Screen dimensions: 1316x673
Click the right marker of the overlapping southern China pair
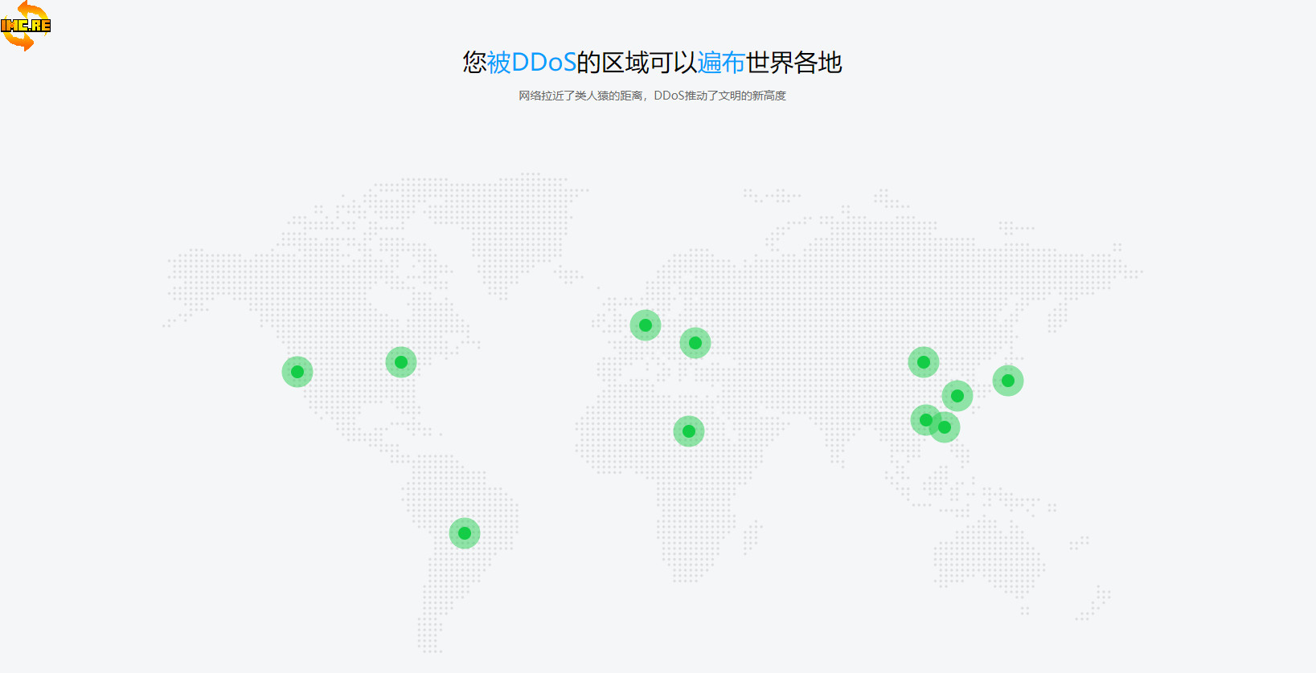(947, 428)
